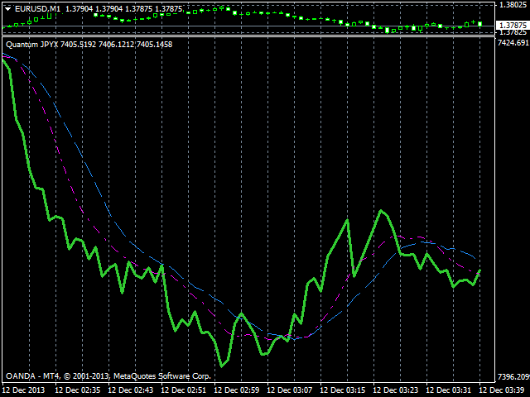Click the 12 Dec 2013 time label

click(25, 390)
